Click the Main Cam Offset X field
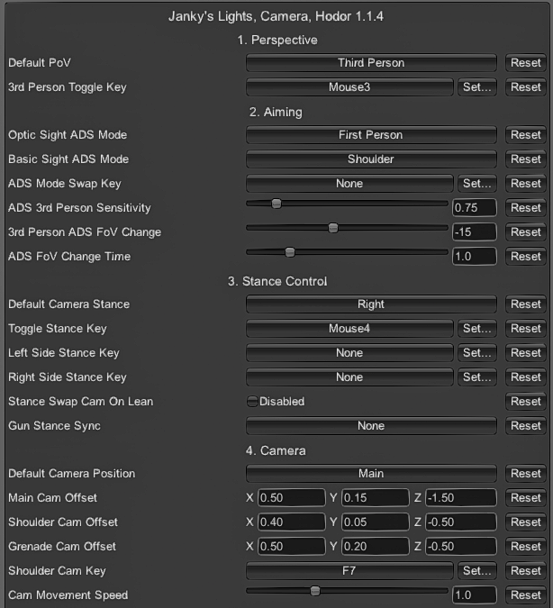The image size is (553, 608). click(x=291, y=498)
